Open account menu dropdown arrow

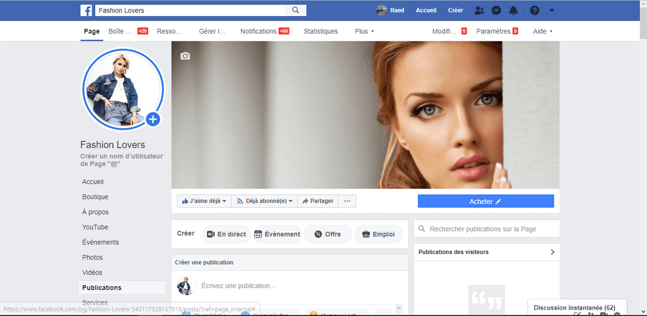pos(551,10)
